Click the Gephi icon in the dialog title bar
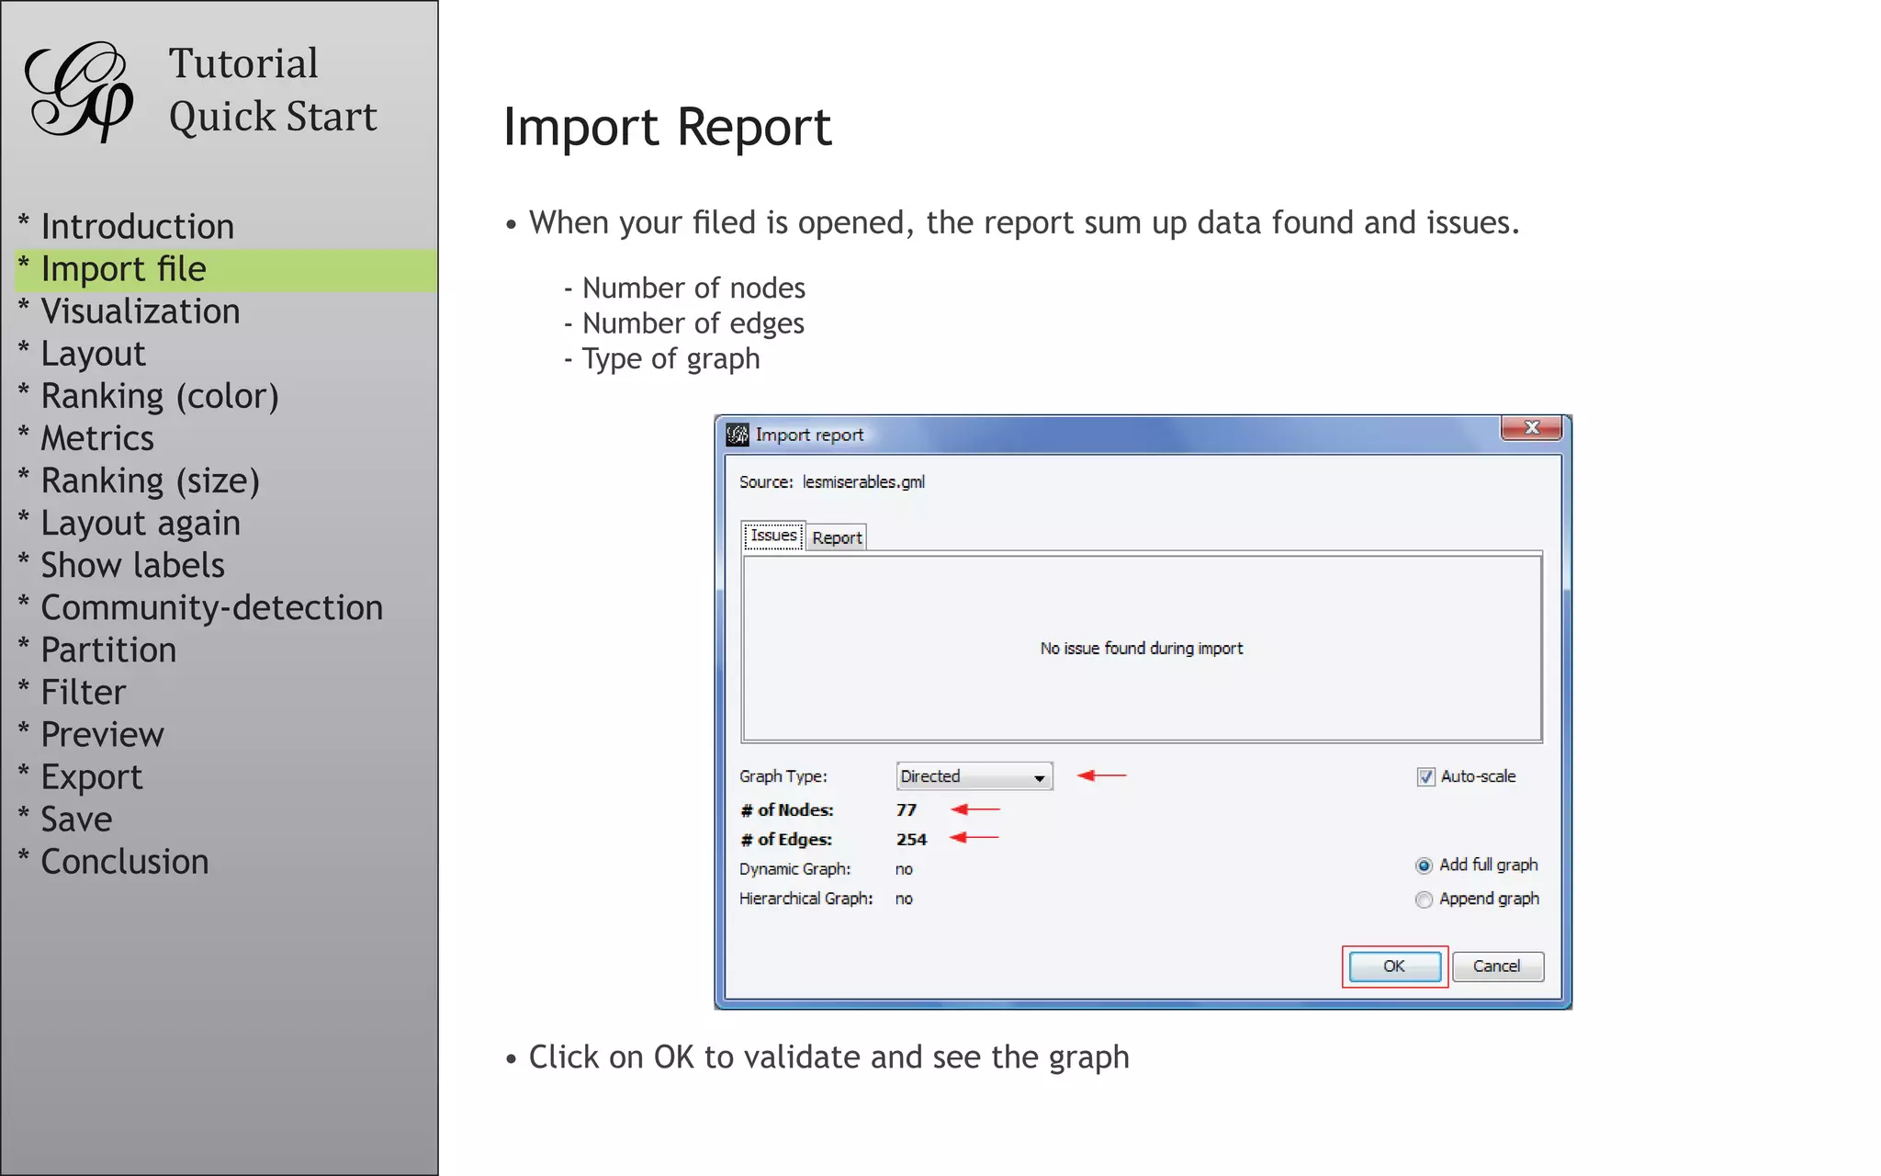Screen dimensions: 1881x1176 click(738, 435)
